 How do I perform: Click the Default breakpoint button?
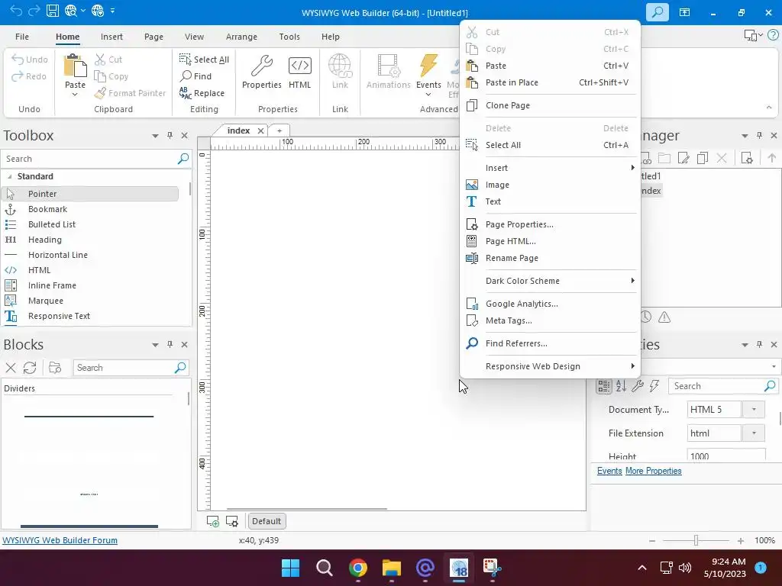267,521
